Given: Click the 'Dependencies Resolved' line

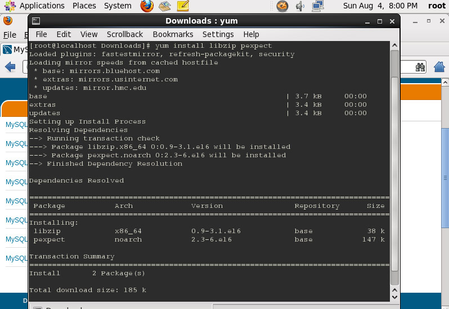Looking at the screenshot, I should [77, 181].
